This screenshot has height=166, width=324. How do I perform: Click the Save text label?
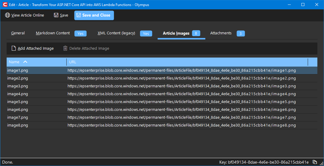[x=64, y=15]
